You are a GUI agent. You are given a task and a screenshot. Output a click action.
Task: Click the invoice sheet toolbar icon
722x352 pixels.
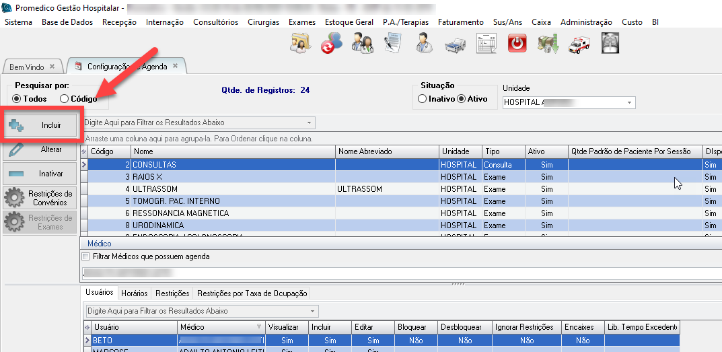[486, 44]
